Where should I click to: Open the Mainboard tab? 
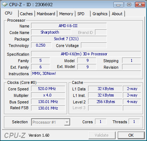(x=46, y=14)
